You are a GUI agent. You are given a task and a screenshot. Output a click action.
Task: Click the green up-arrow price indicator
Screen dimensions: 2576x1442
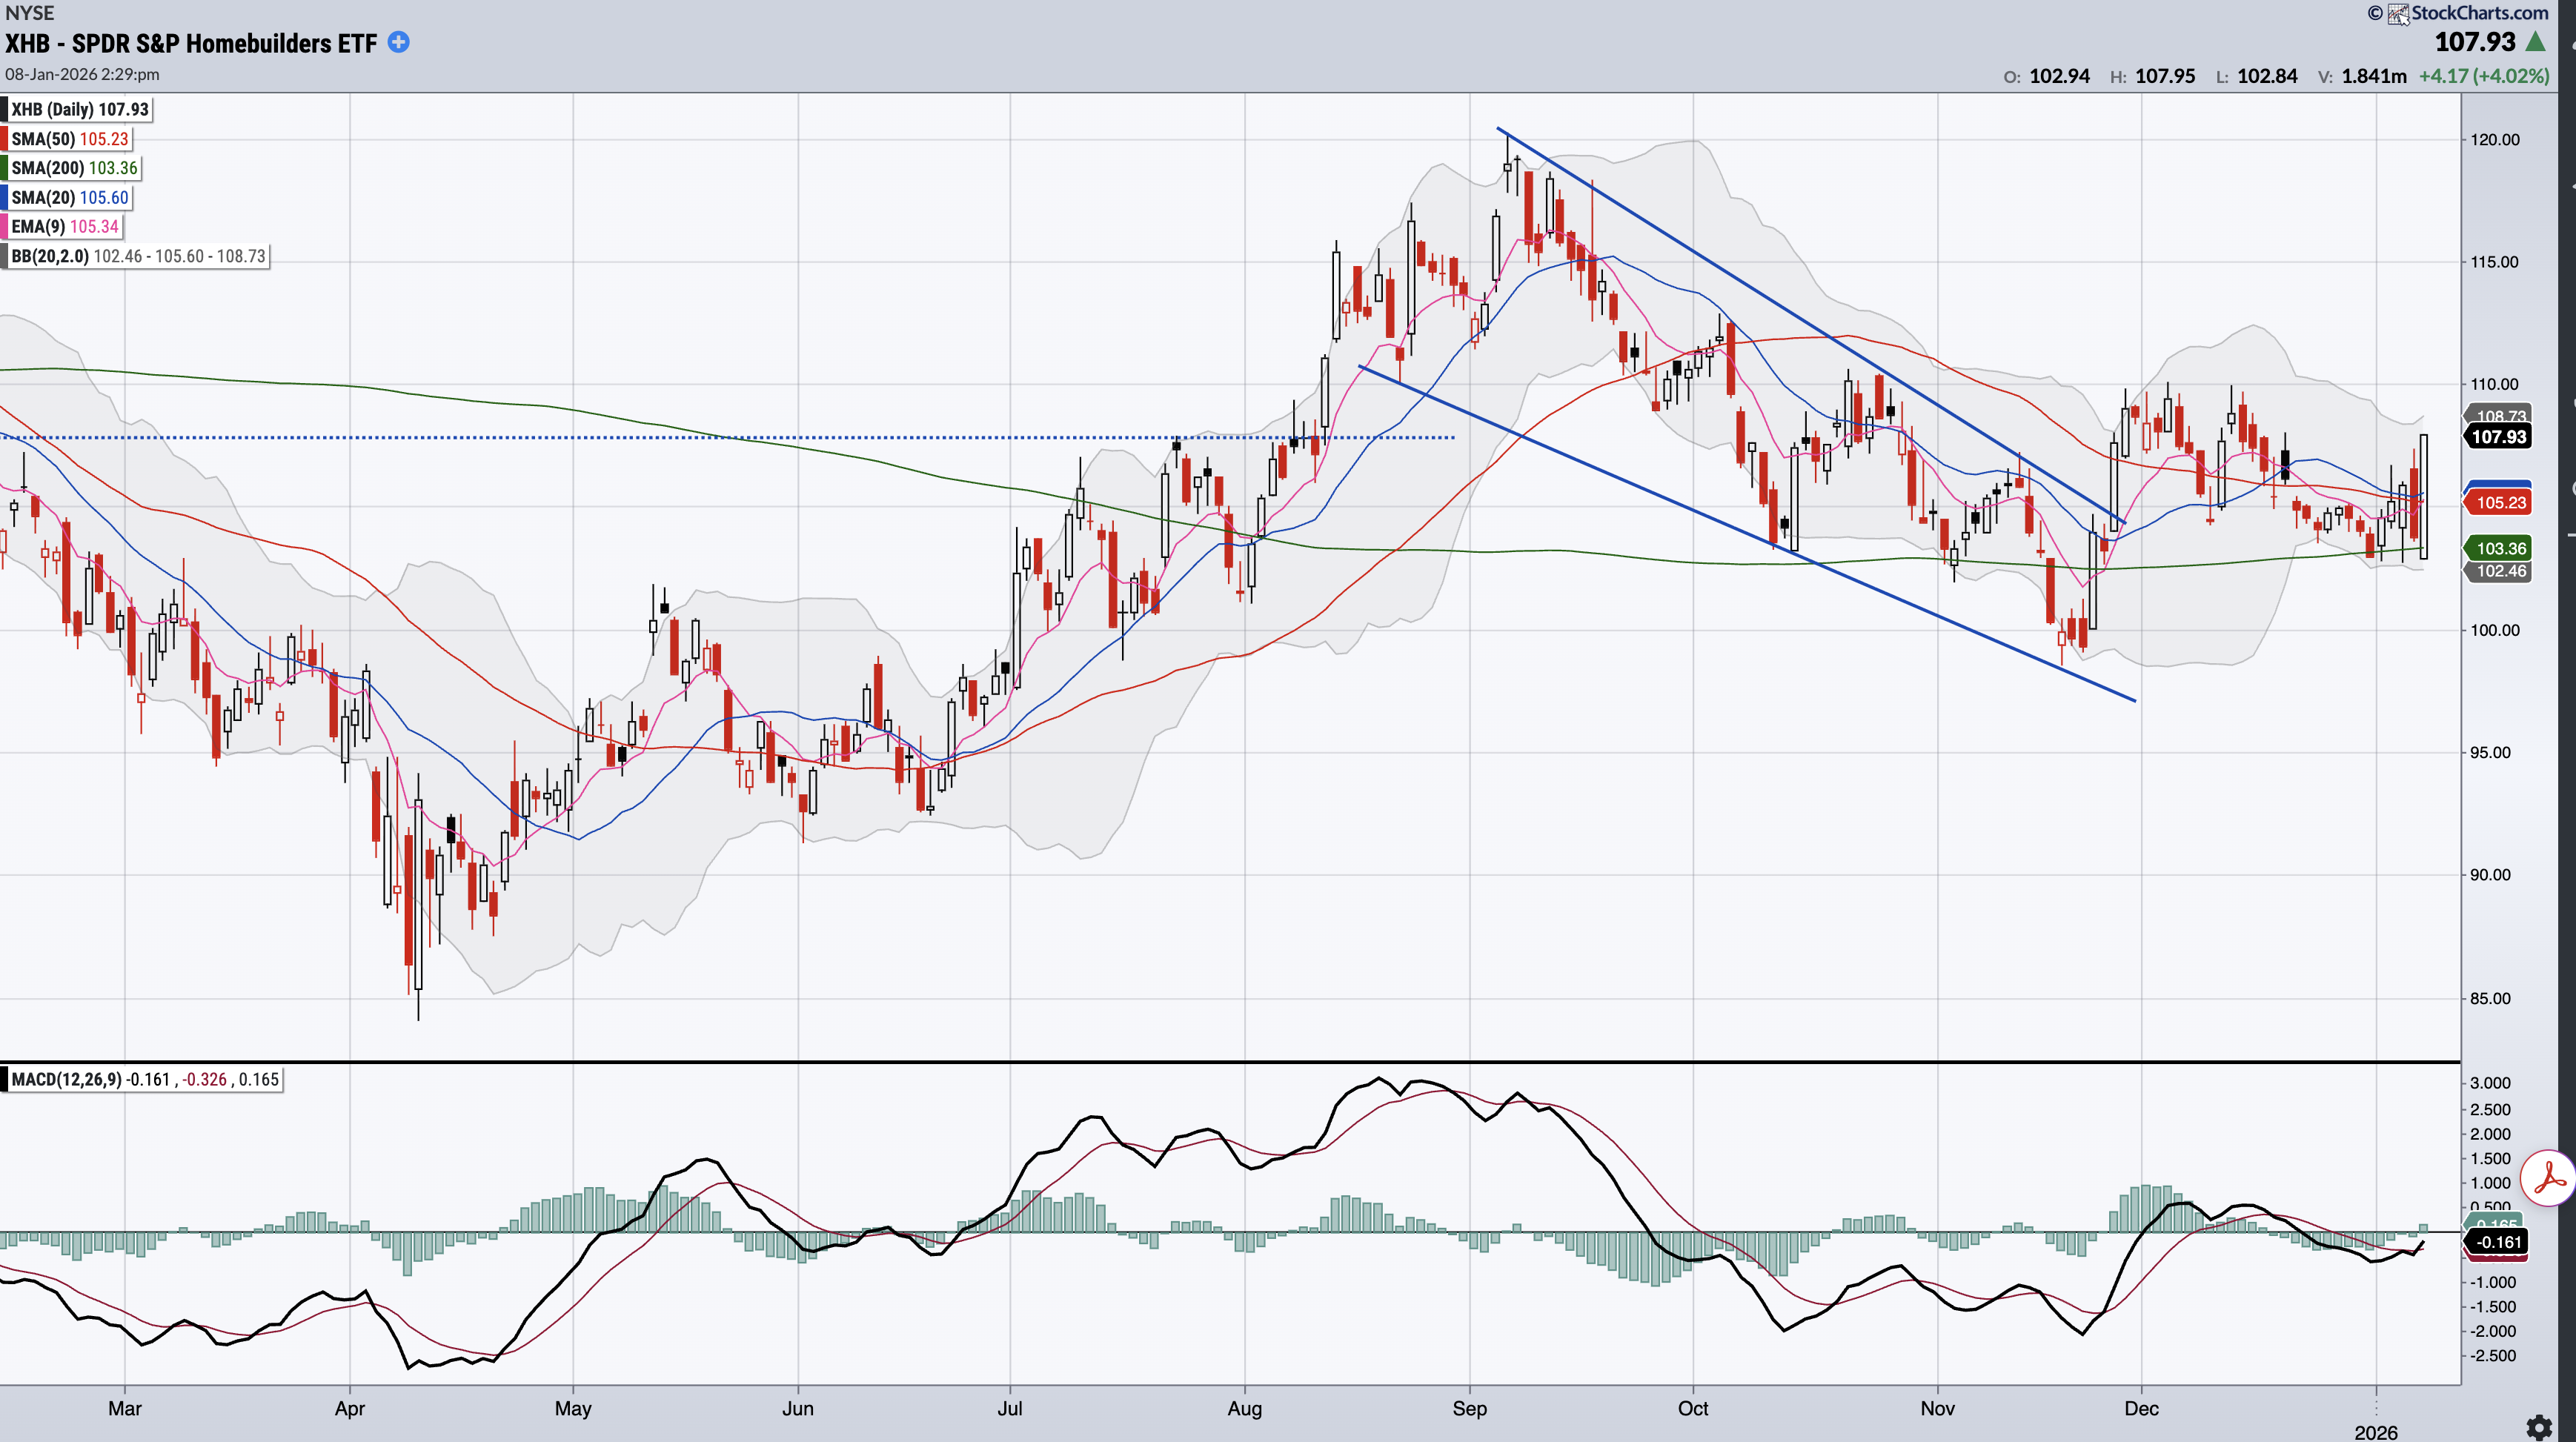(2535, 42)
